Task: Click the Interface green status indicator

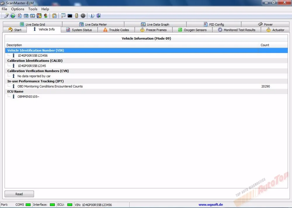Action: 53,205
